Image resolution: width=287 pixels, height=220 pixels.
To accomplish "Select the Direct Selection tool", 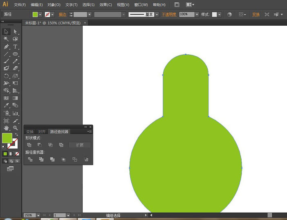I will (15, 31).
